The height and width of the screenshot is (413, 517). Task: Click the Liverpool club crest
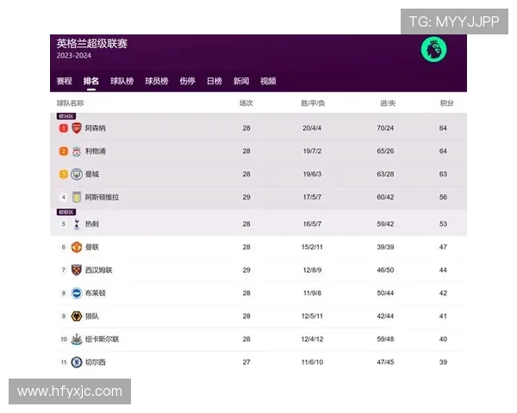pos(77,151)
